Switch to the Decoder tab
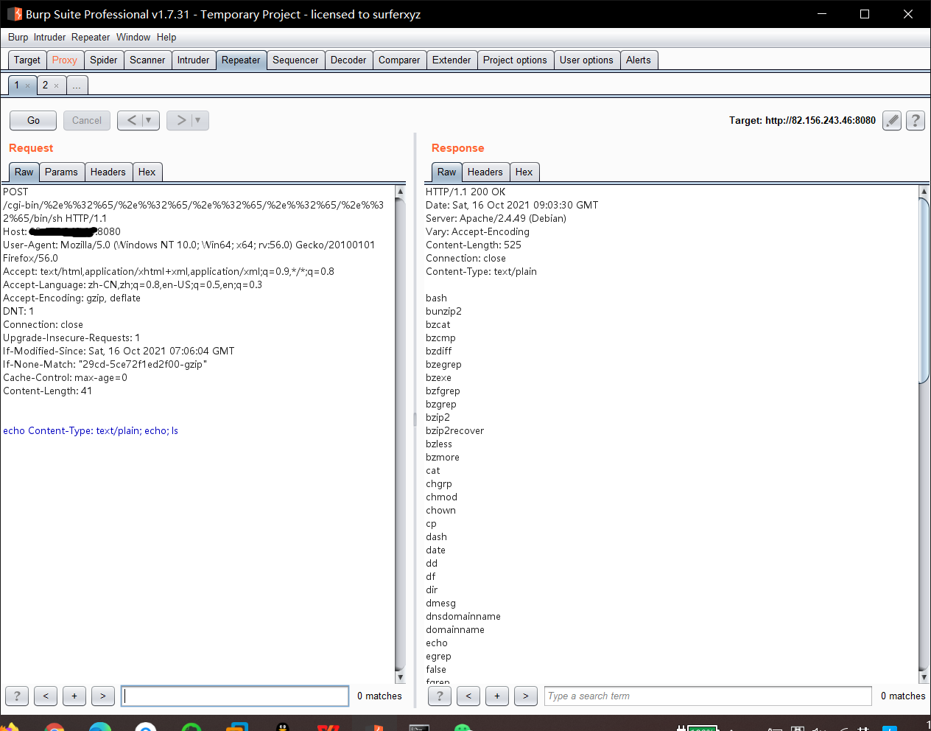The height and width of the screenshot is (731, 931). point(348,60)
